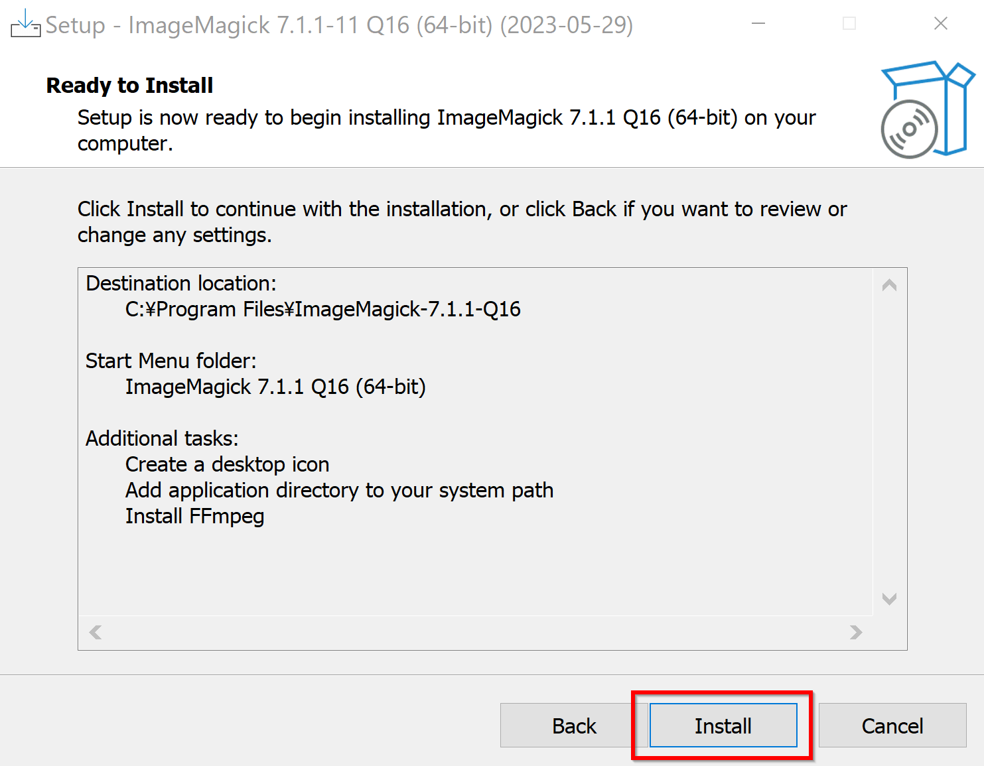The image size is (984, 766).
Task: Cancel the ImageMagick setup
Action: (892, 726)
